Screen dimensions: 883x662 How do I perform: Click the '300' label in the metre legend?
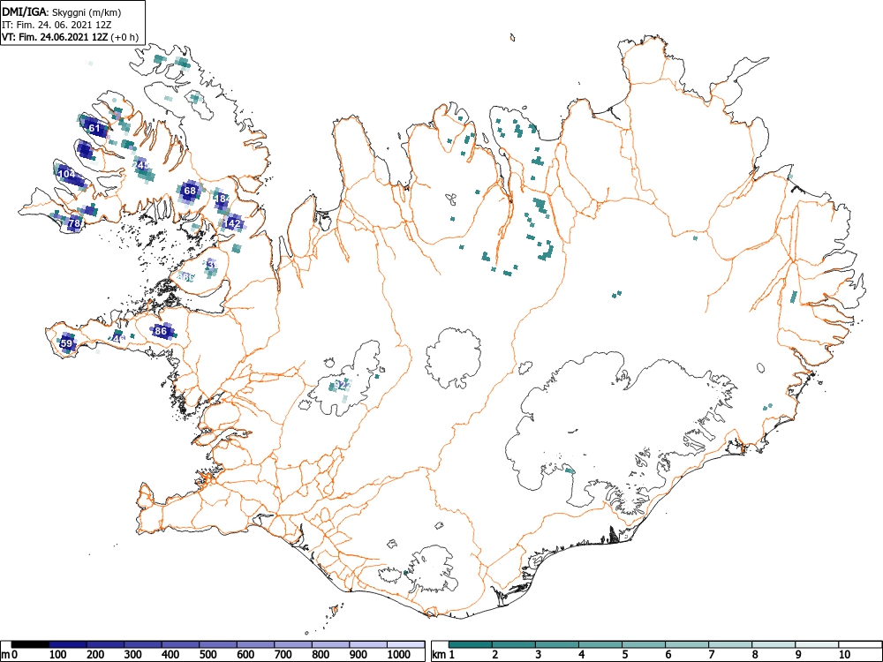(x=133, y=655)
